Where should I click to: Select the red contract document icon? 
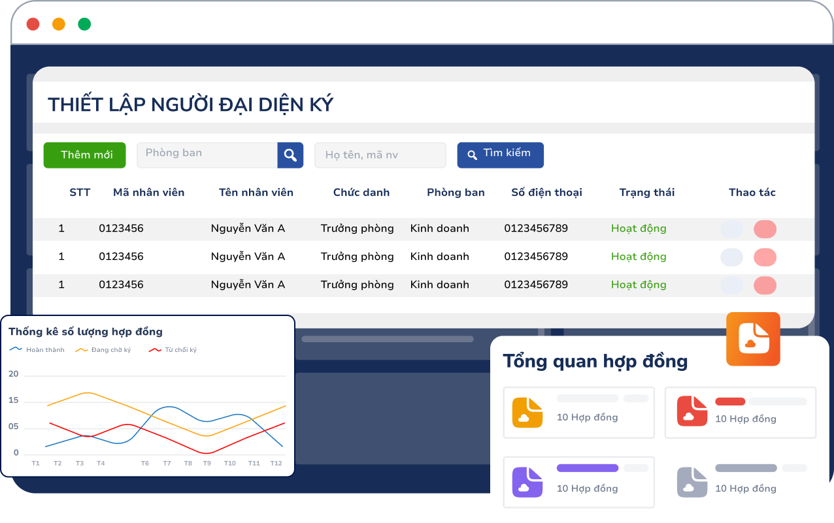point(692,411)
